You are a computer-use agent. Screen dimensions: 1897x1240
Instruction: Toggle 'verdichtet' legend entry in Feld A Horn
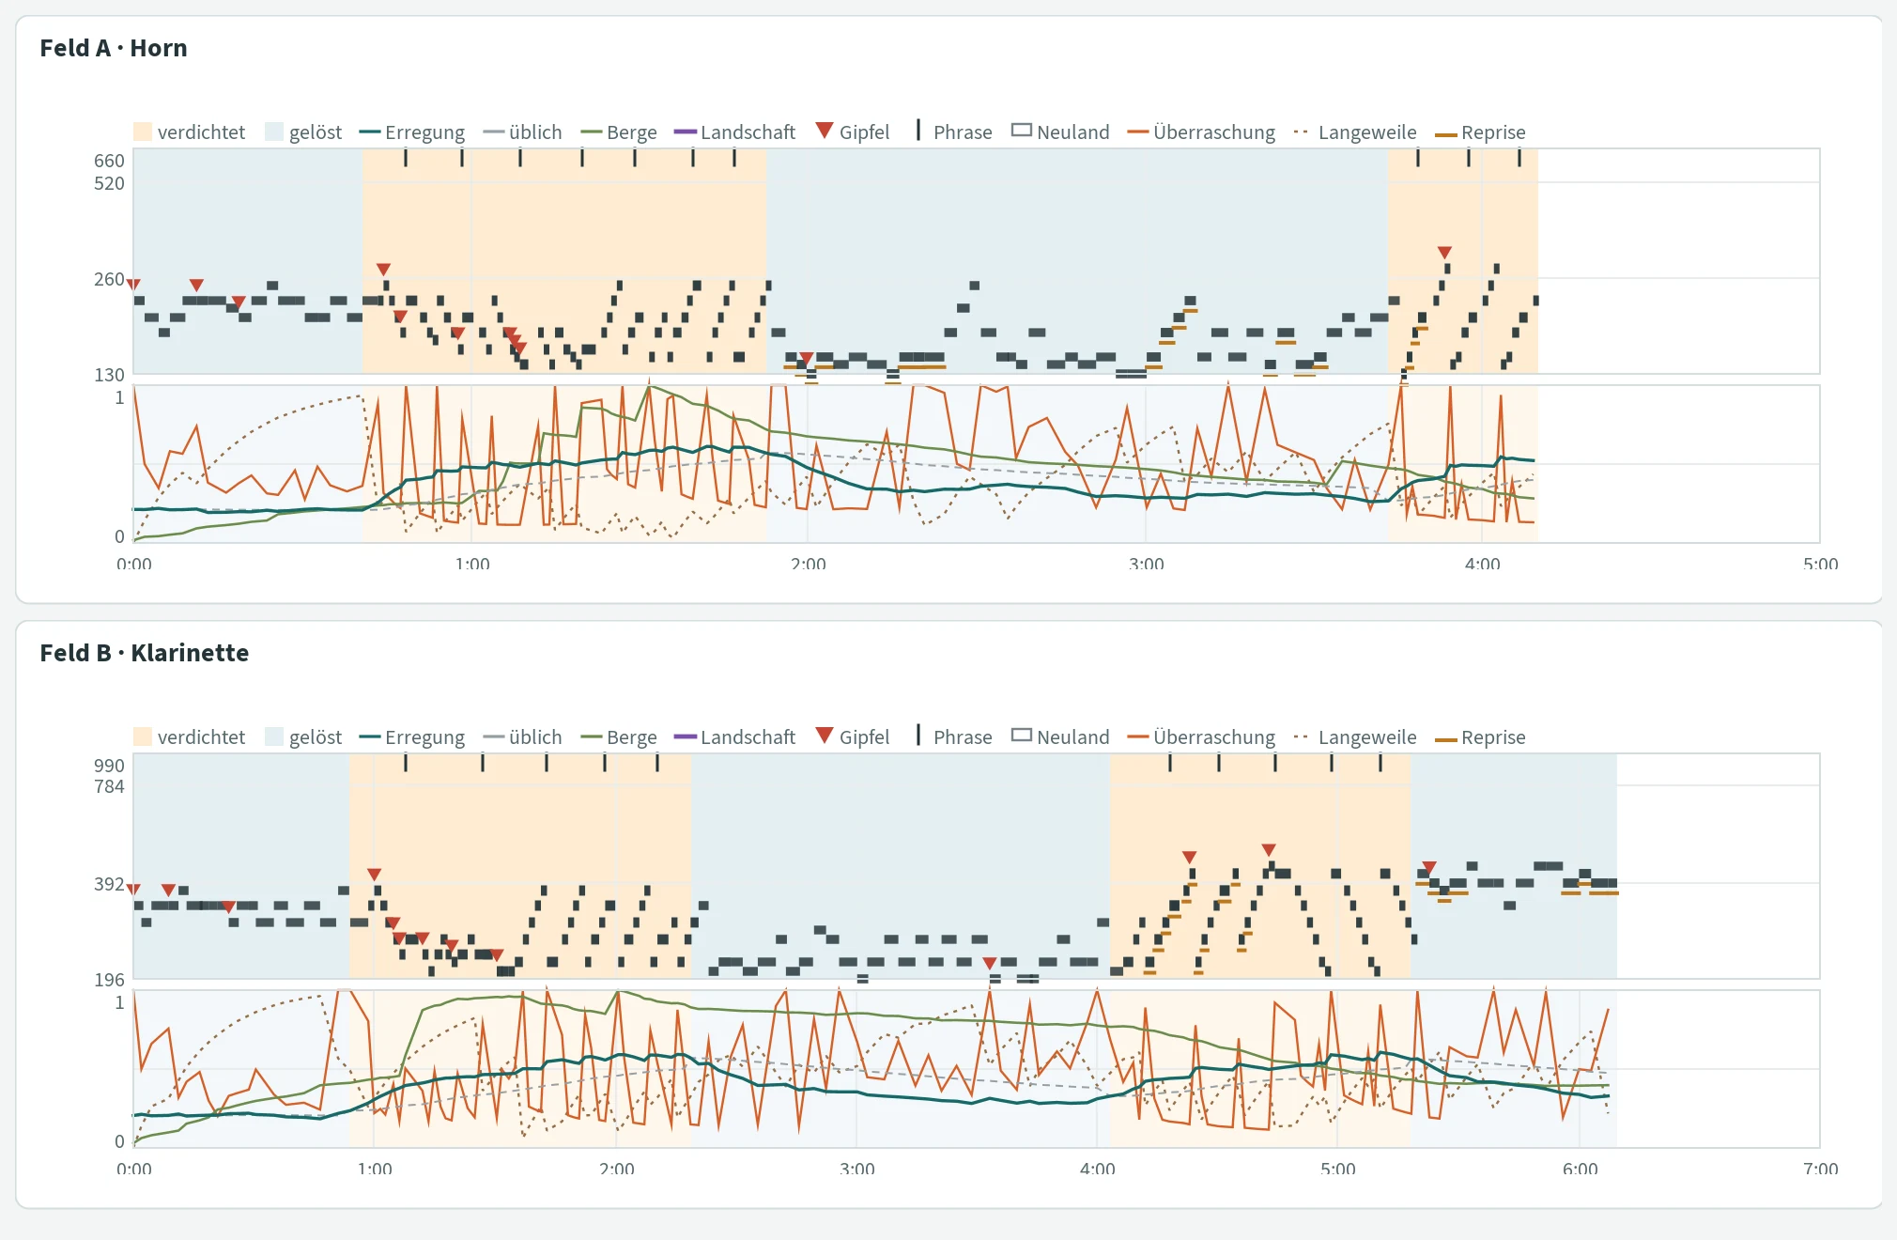190,132
